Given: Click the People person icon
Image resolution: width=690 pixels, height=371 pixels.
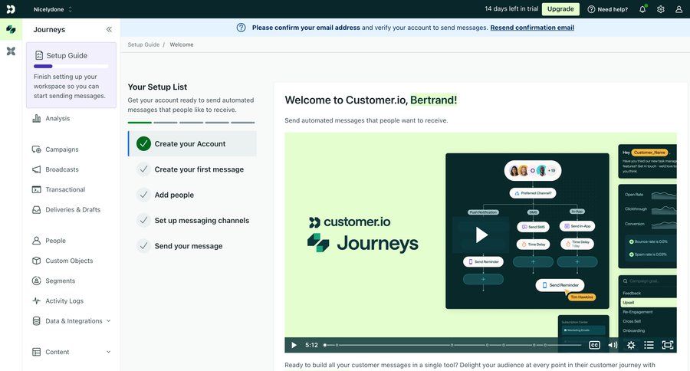Looking at the screenshot, I should (37, 241).
